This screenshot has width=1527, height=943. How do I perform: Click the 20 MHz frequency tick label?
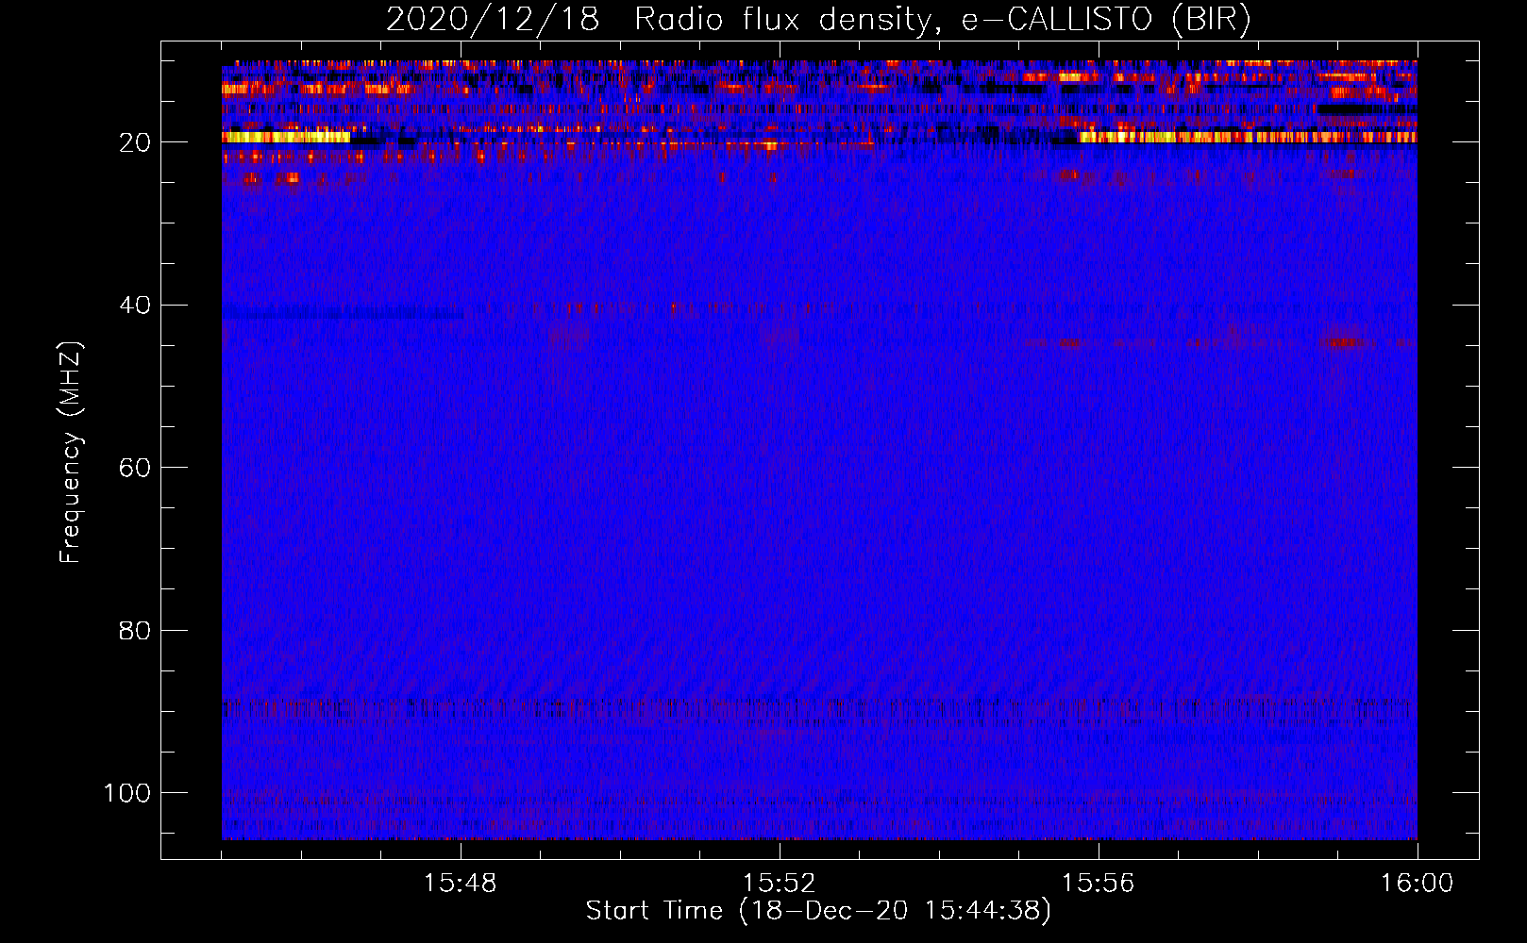[135, 142]
